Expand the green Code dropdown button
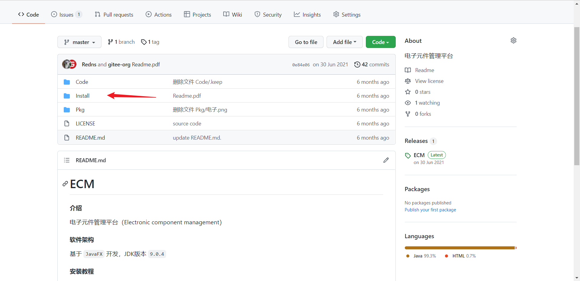The width and height of the screenshot is (580, 281). [x=380, y=42]
